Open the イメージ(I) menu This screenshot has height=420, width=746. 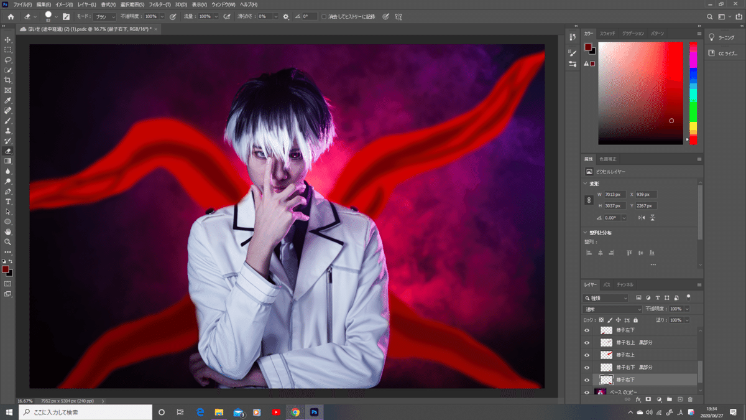64,4
